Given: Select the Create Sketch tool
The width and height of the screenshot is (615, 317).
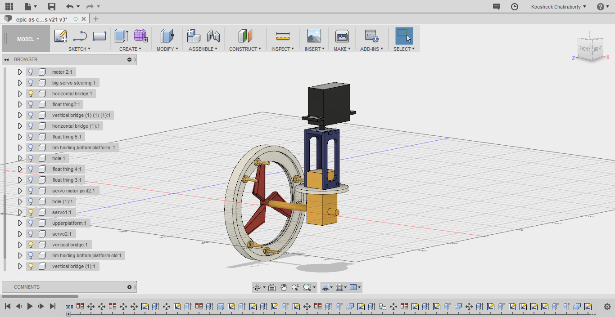Looking at the screenshot, I should 61,36.
